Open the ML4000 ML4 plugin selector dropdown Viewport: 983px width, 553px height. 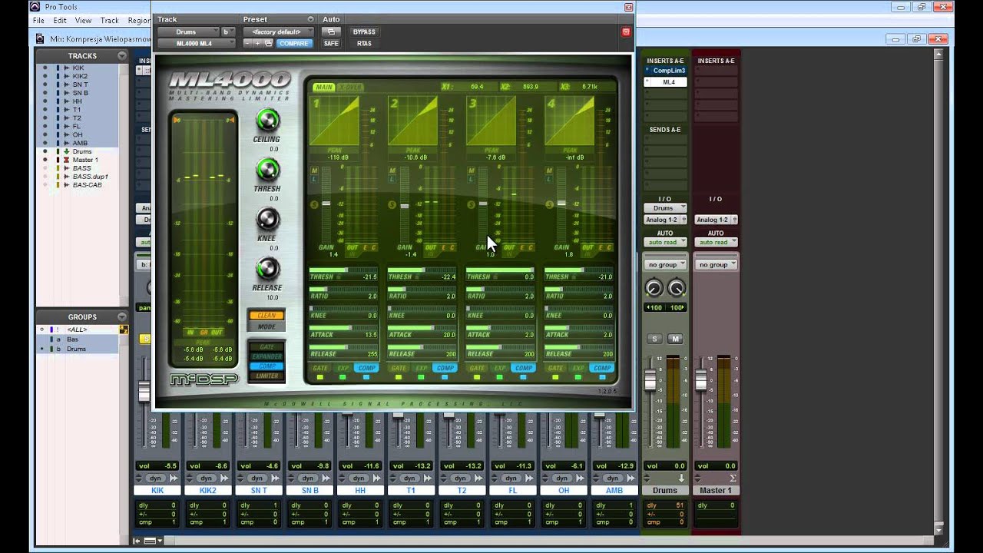click(195, 44)
